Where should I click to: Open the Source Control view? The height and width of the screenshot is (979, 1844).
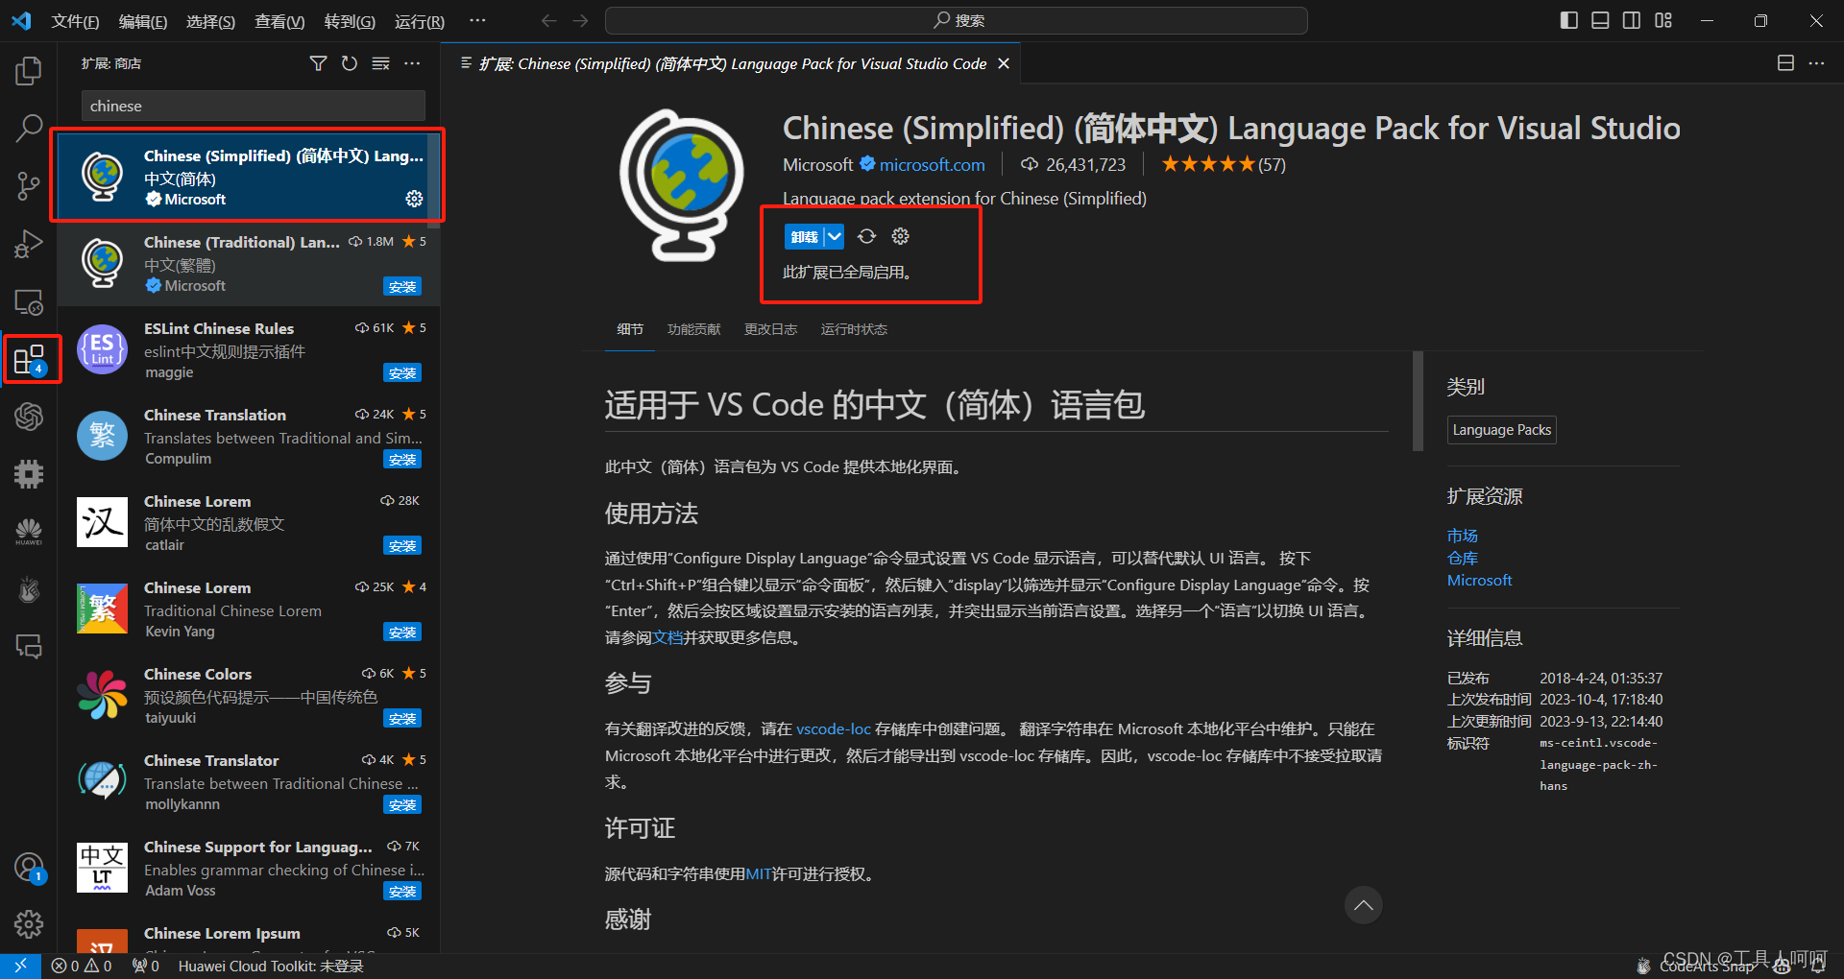click(x=29, y=185)
